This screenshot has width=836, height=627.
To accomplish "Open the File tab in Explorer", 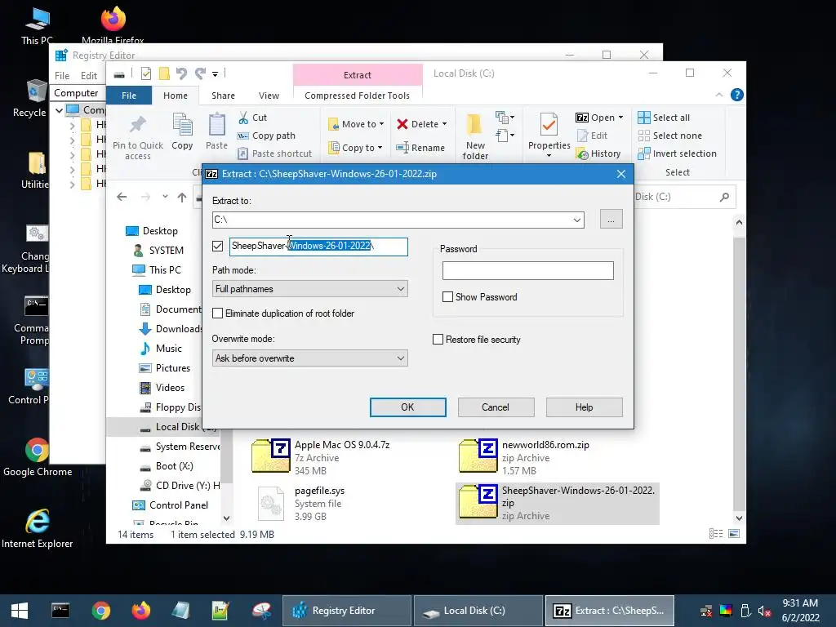I will pos(129,96).
